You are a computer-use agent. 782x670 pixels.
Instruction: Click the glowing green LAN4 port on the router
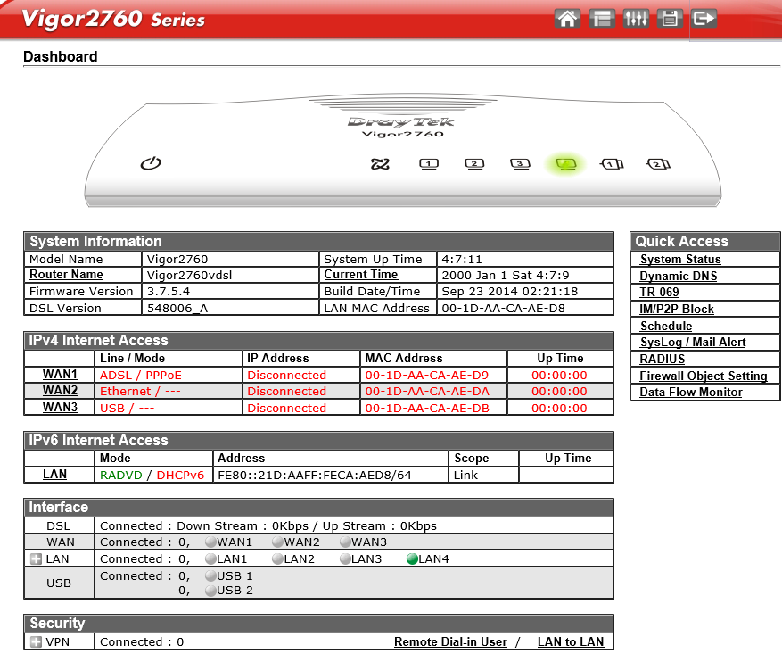[x=565, y=164]
